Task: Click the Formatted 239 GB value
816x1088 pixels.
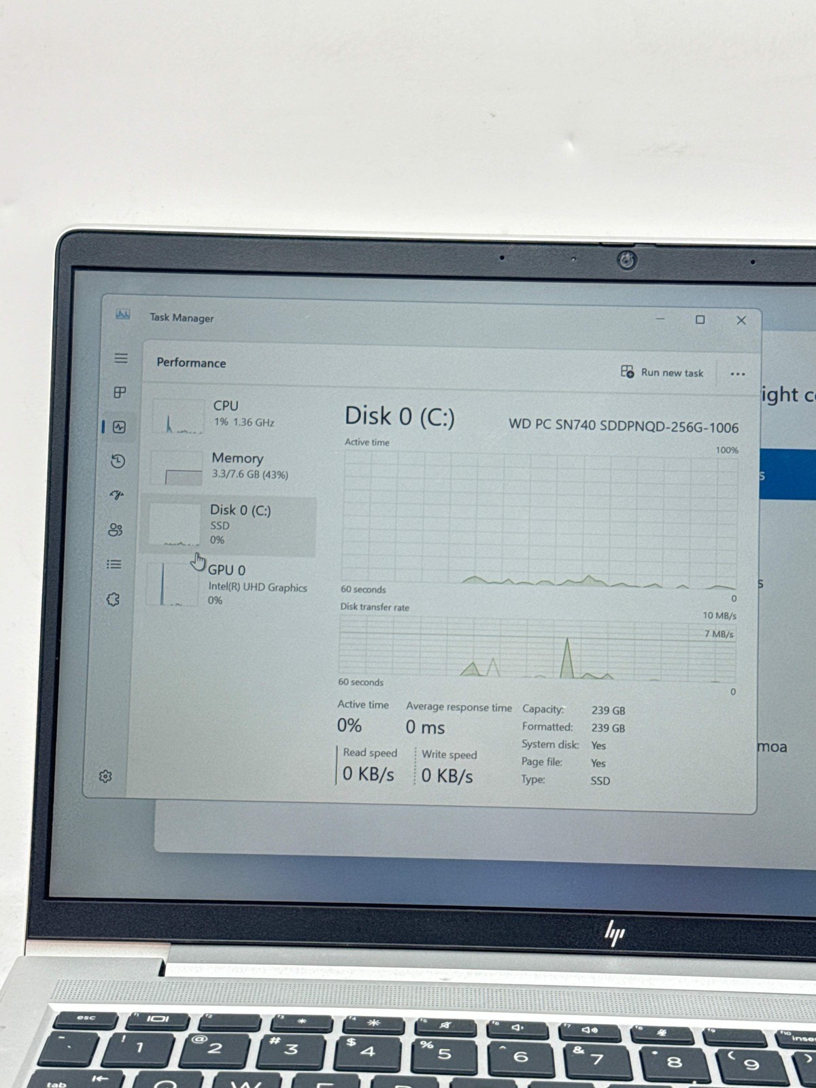Action: point(608,728)
